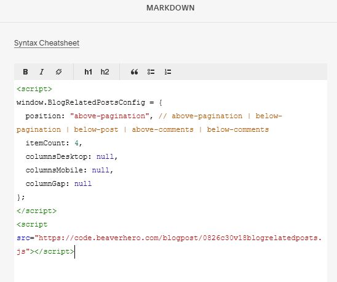Viewport: 337px width, 282px height.
Task: Click on the itemCount value 4
Action: [76, 143]
